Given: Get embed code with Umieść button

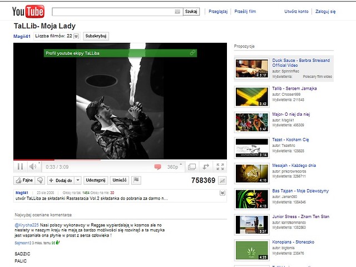Looking at the screenshot, I should [120, 180].
